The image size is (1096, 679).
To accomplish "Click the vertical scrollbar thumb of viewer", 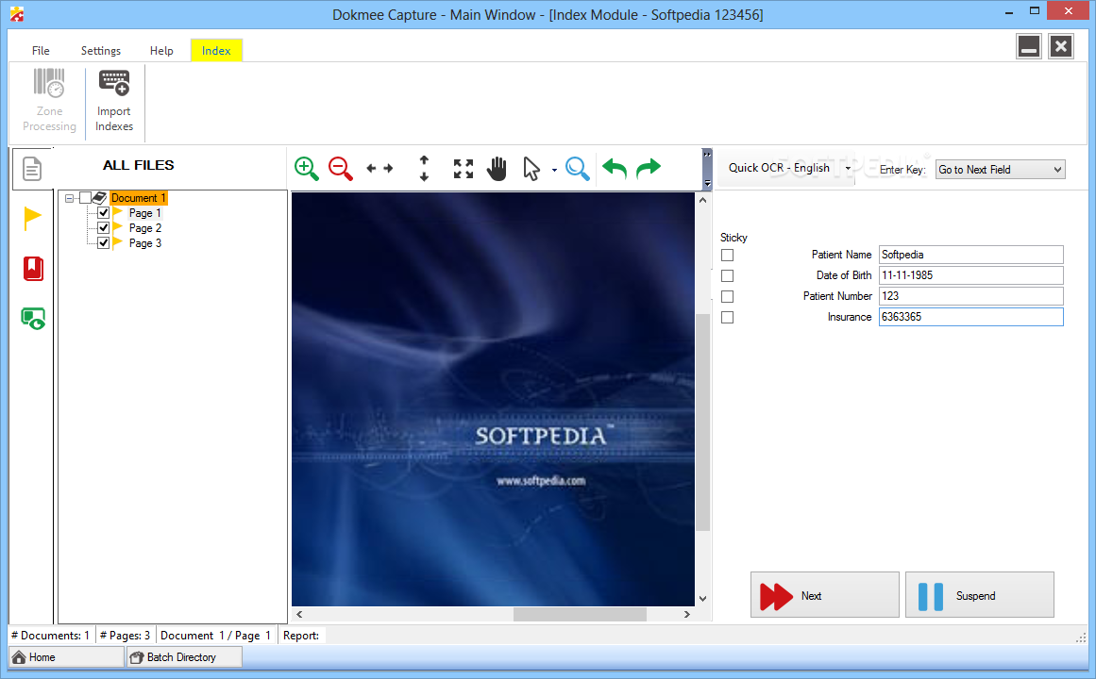I will click(702, 422).
